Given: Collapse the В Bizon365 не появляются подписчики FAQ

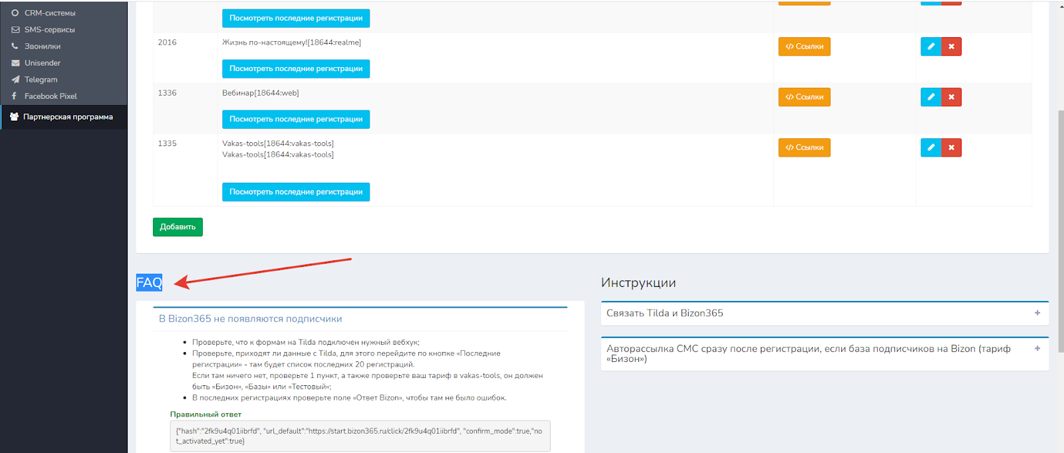Looking at the screenshot, I should 250,319.
